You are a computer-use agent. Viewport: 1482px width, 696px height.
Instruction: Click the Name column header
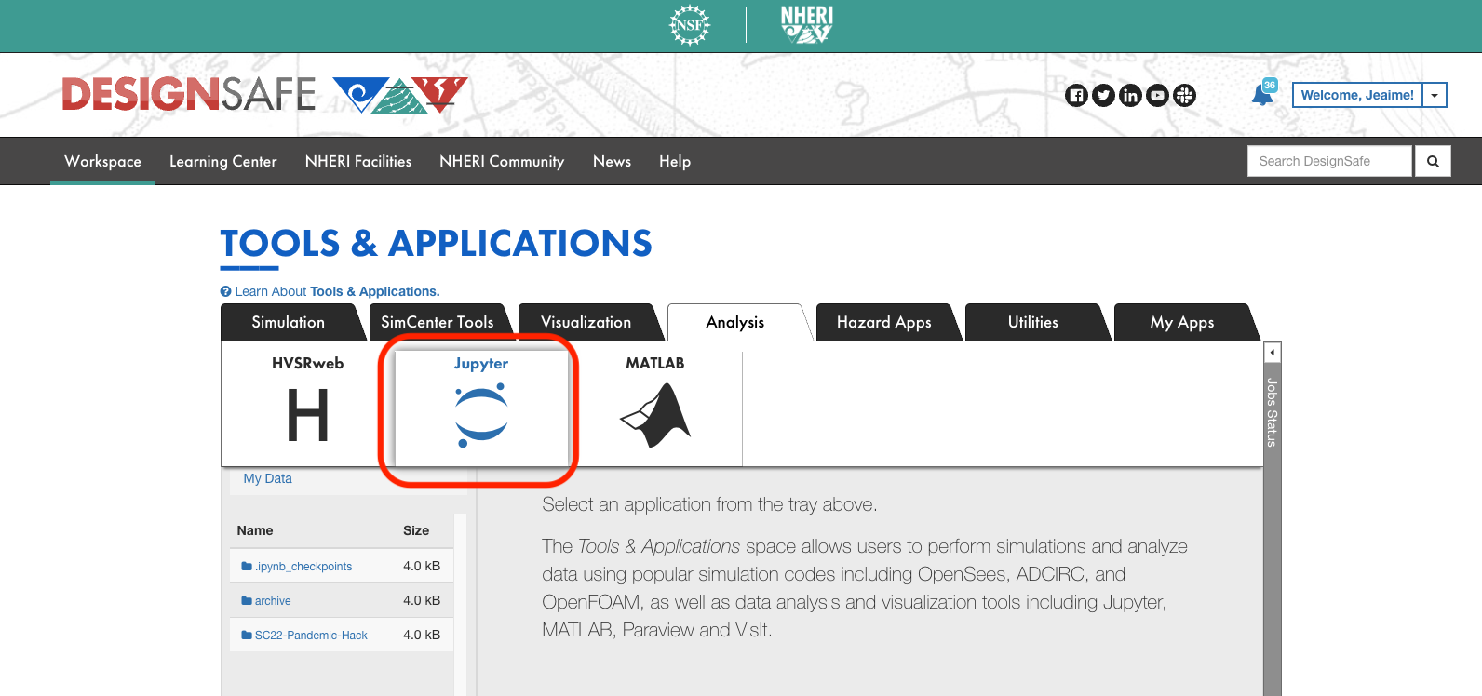tap(255, 530)
